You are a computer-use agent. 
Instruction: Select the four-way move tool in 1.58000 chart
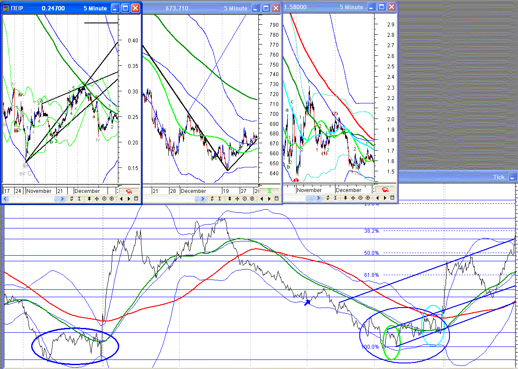click(x=353, y=198)
